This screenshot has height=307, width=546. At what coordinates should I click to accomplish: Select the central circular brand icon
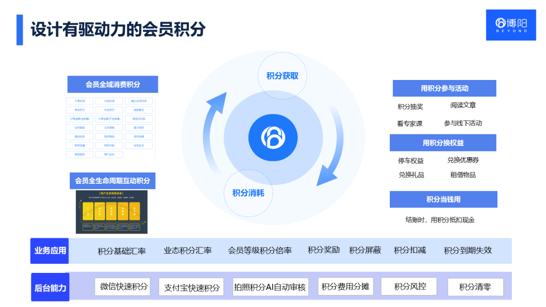272,137
